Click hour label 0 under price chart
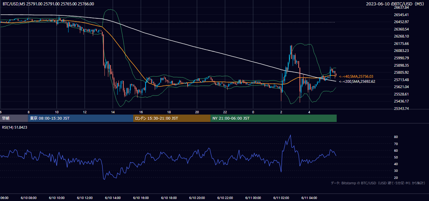 tap(253, 112)
